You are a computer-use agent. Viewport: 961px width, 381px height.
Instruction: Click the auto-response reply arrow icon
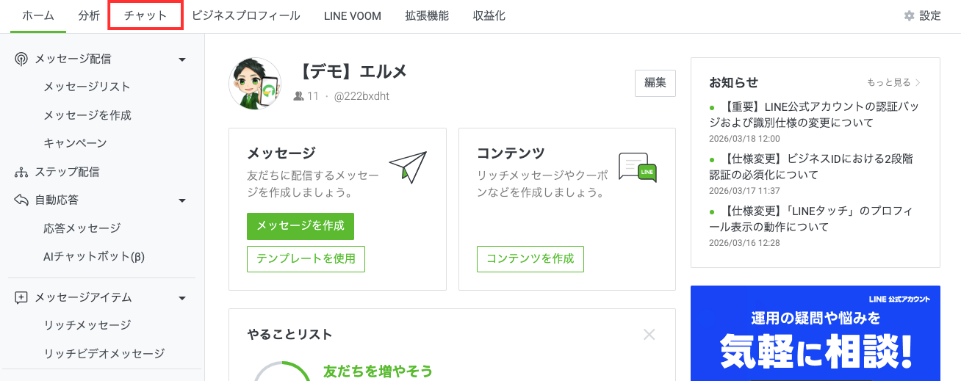(21, 200)
